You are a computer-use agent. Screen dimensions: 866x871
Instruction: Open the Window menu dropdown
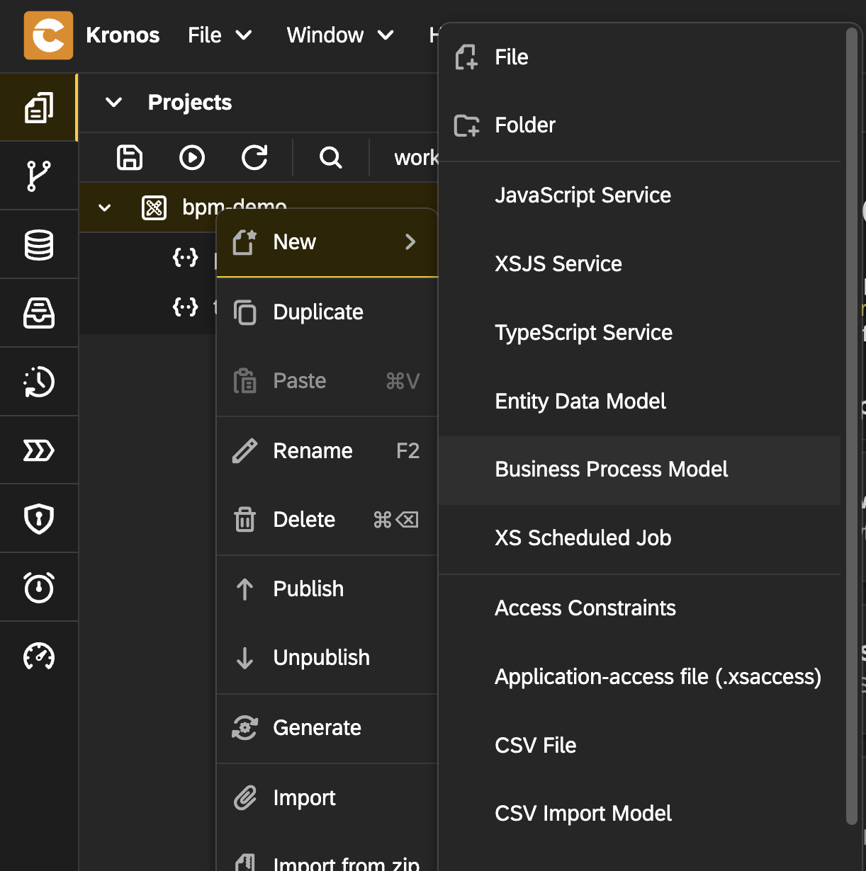tap(339, 35)
